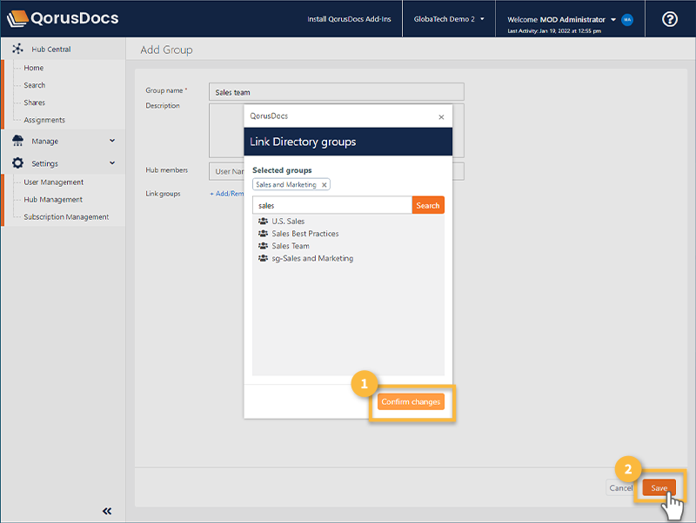Click the Hub Central network icon

(x=17, y=49)
